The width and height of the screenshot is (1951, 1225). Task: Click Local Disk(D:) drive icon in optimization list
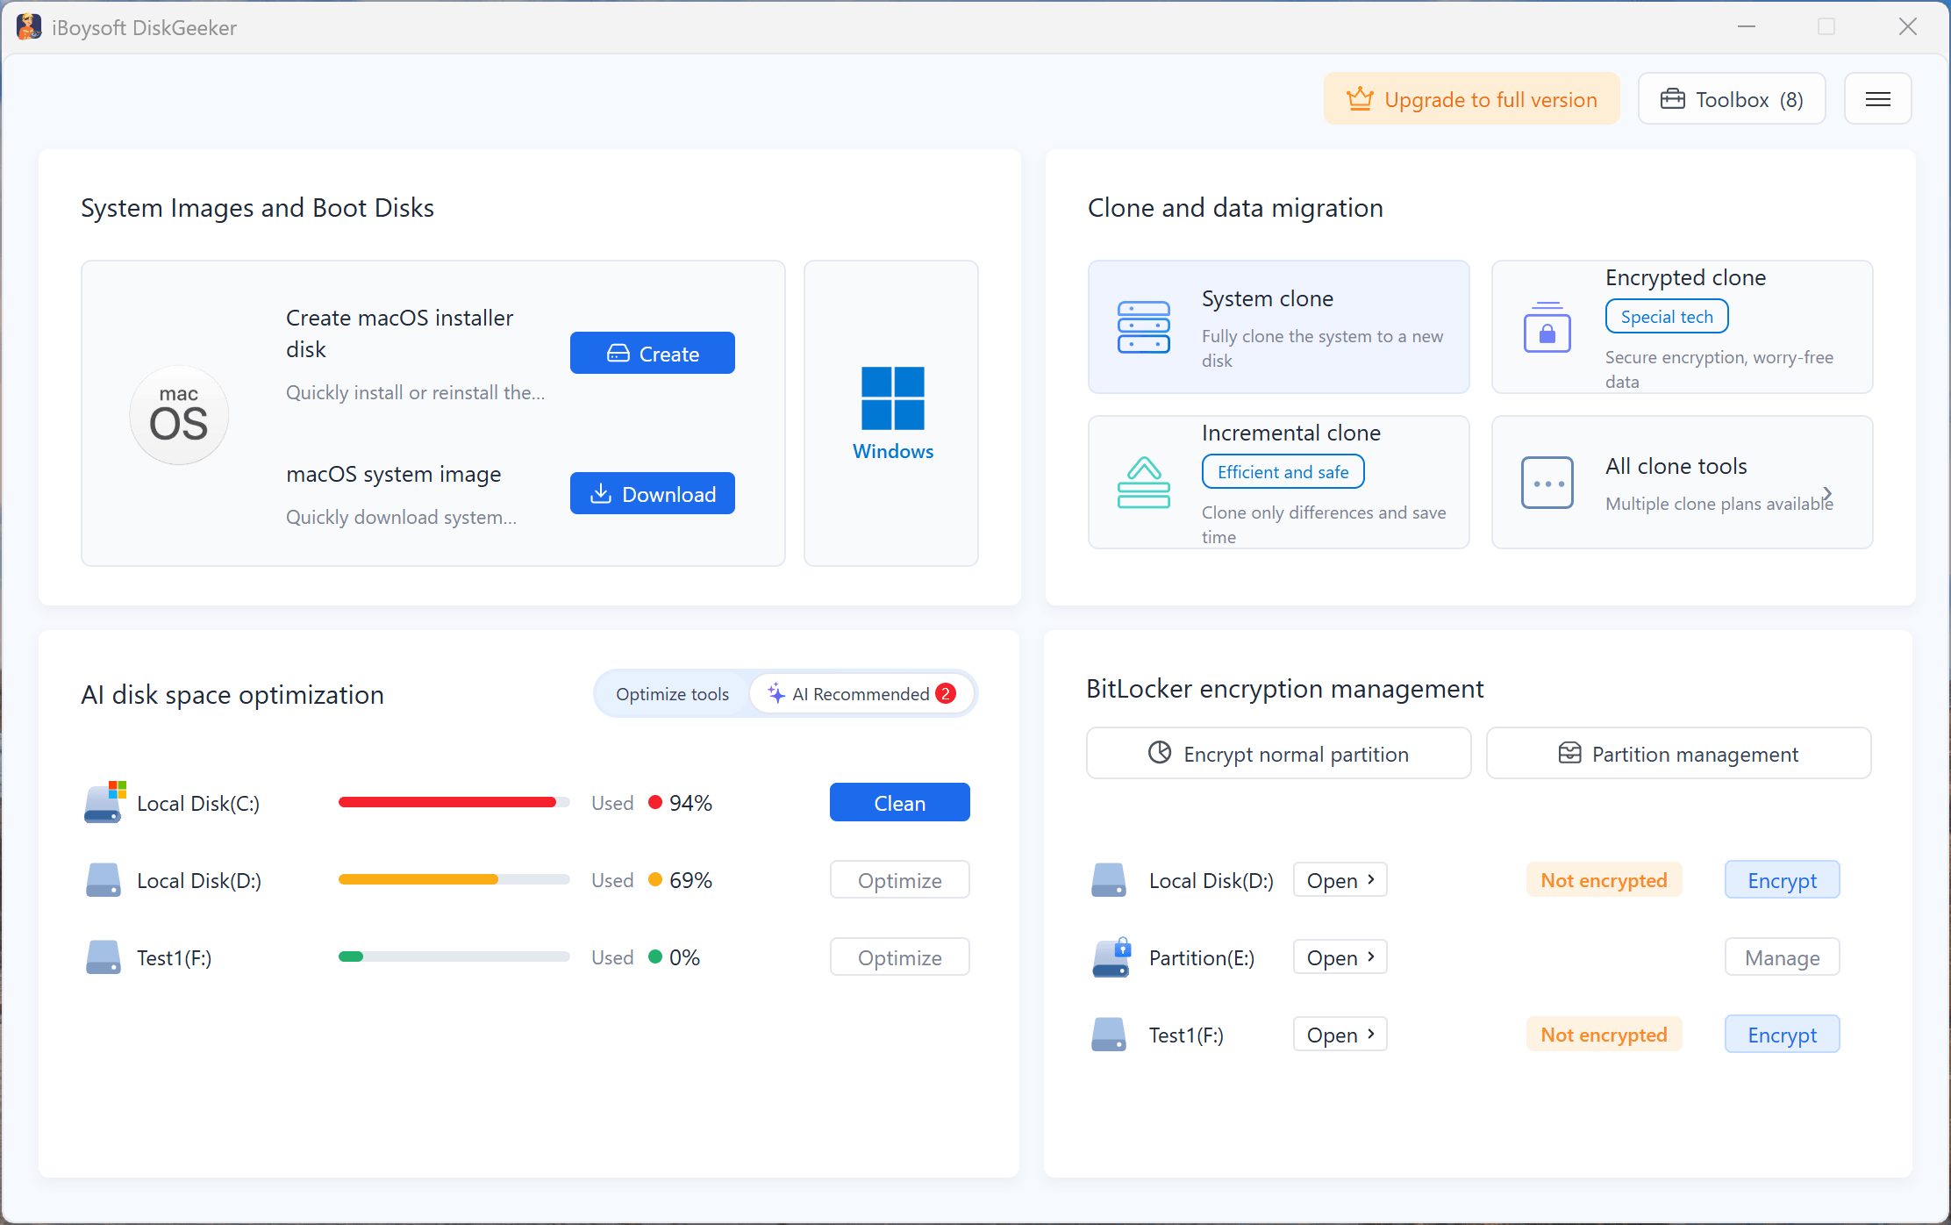coord(104,880)
